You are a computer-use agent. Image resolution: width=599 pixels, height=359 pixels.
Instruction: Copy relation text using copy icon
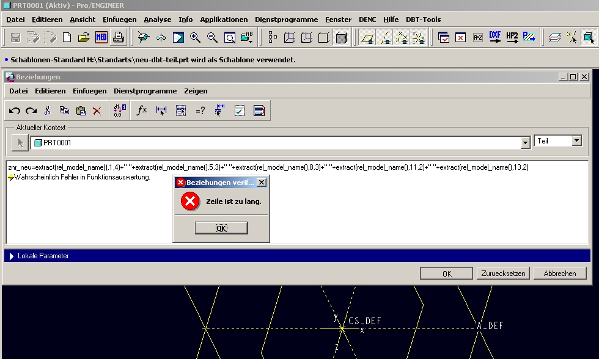coord(64,111)
